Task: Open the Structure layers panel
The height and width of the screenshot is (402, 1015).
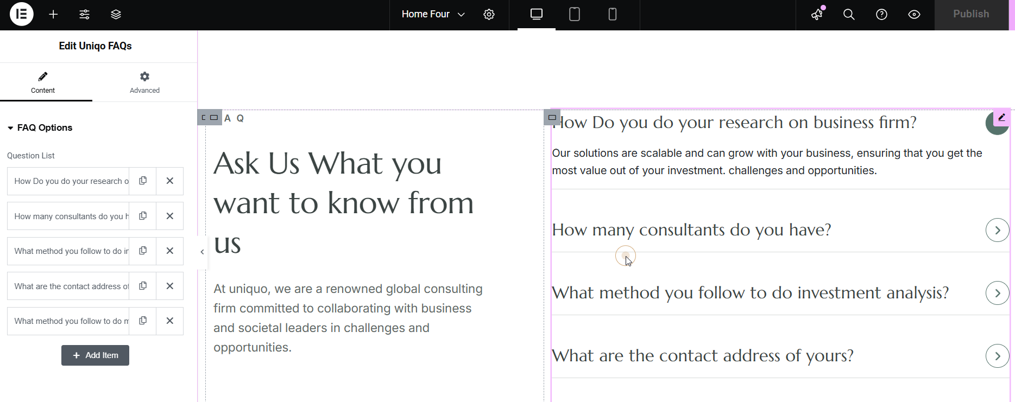Action: (x=116, y=15)
